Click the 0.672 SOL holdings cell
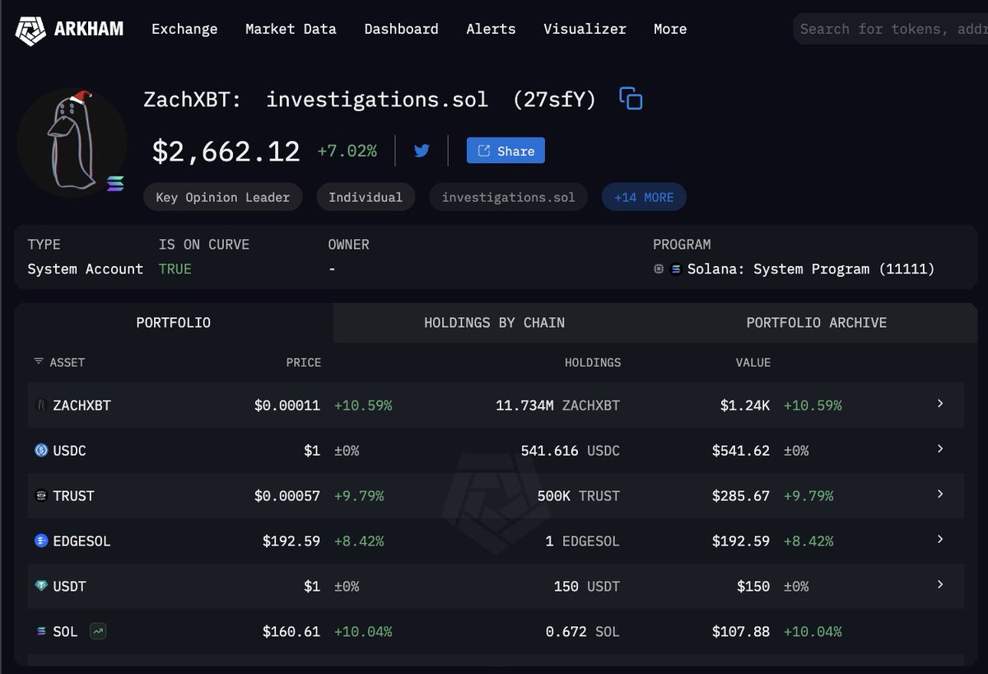 [x=582, y=632]
